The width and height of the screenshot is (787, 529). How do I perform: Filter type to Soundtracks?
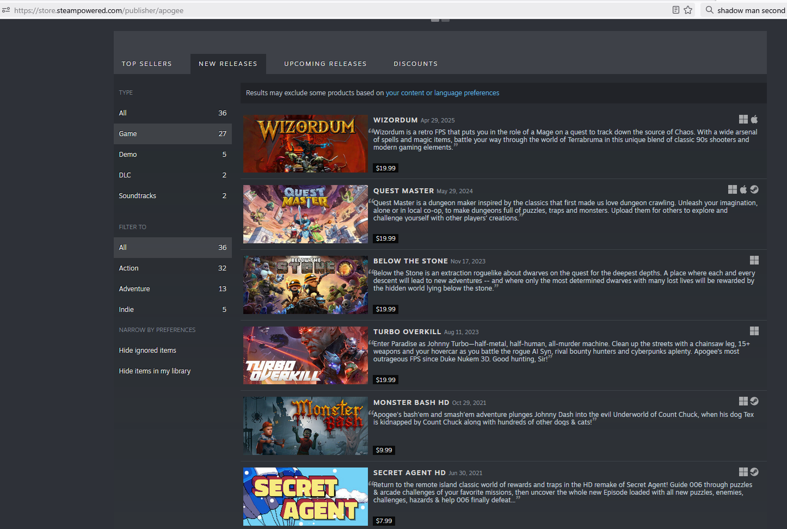[x=173, y=196]
